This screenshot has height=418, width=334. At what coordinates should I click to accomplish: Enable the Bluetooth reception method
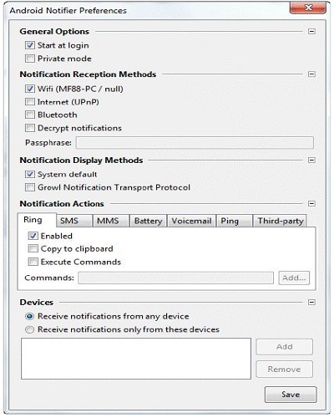click(x=30, y=115)
